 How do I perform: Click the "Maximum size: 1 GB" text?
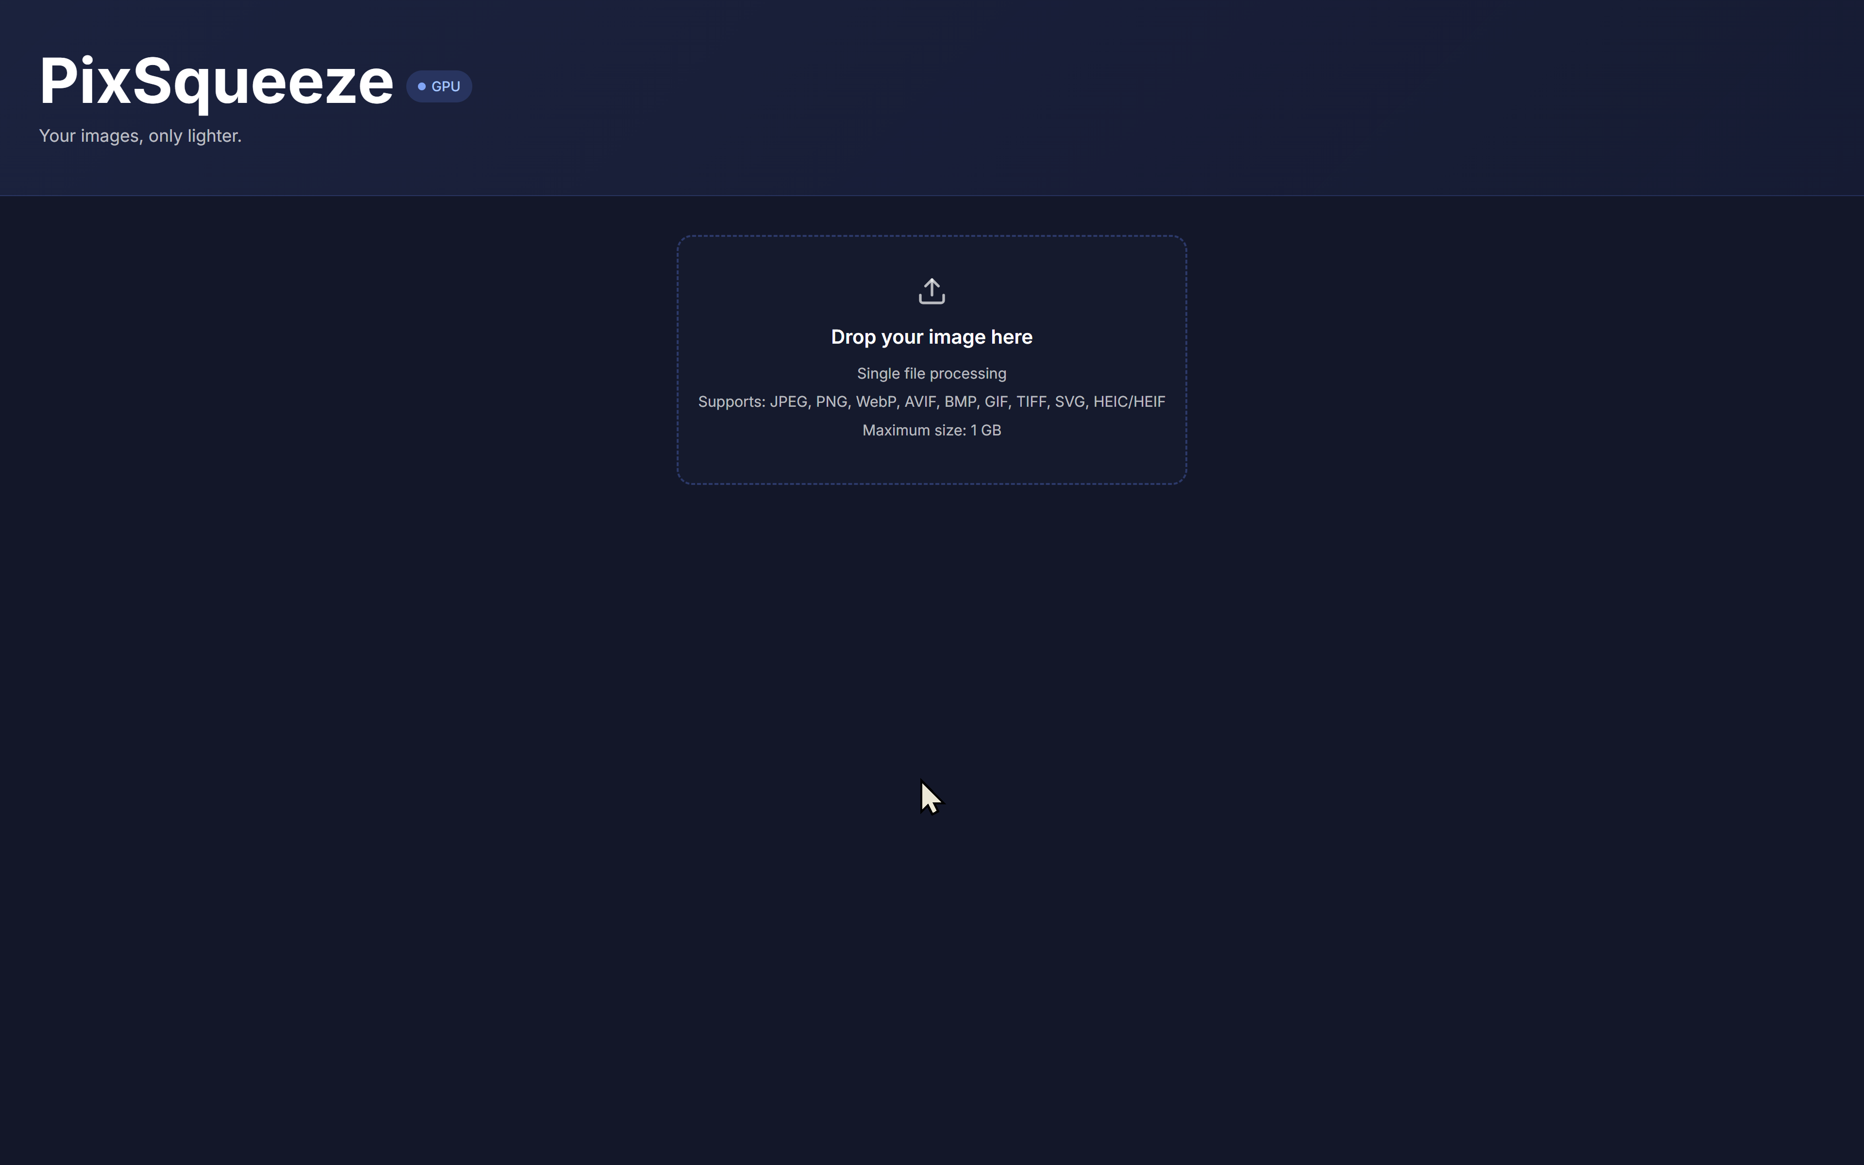coord(931,430)
